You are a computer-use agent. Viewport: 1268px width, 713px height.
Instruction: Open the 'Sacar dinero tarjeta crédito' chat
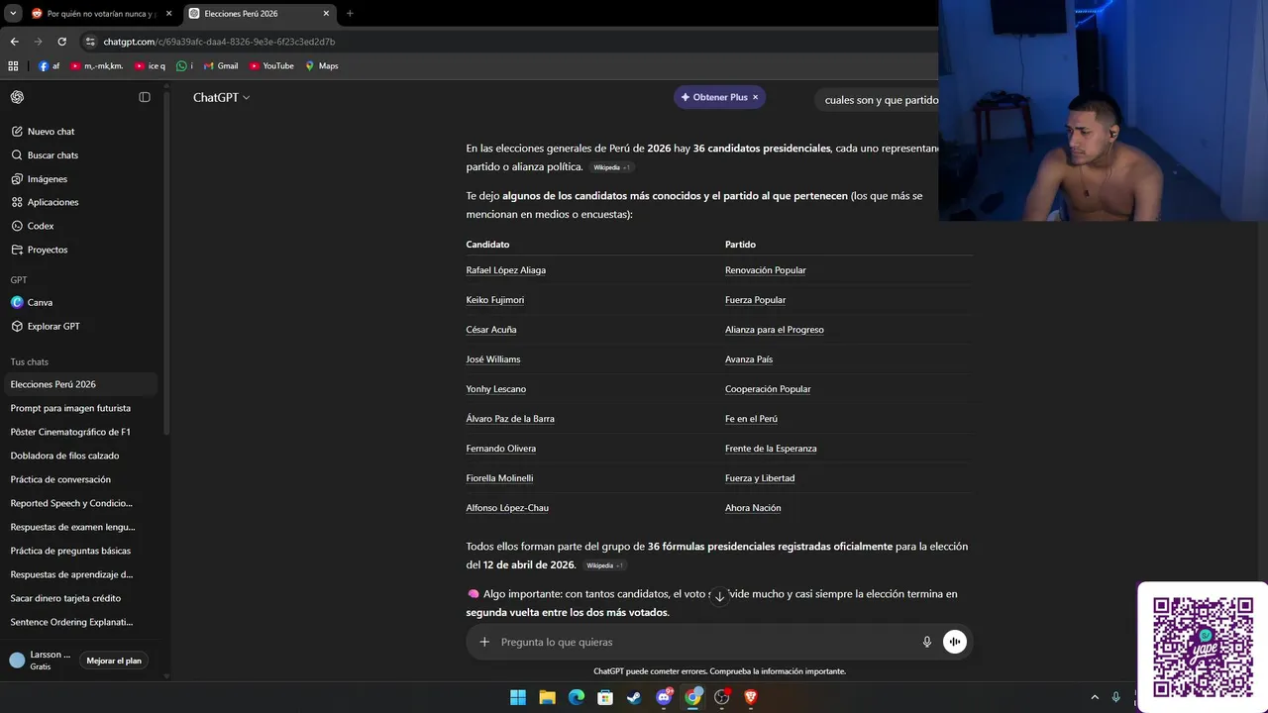pos(79,598)
